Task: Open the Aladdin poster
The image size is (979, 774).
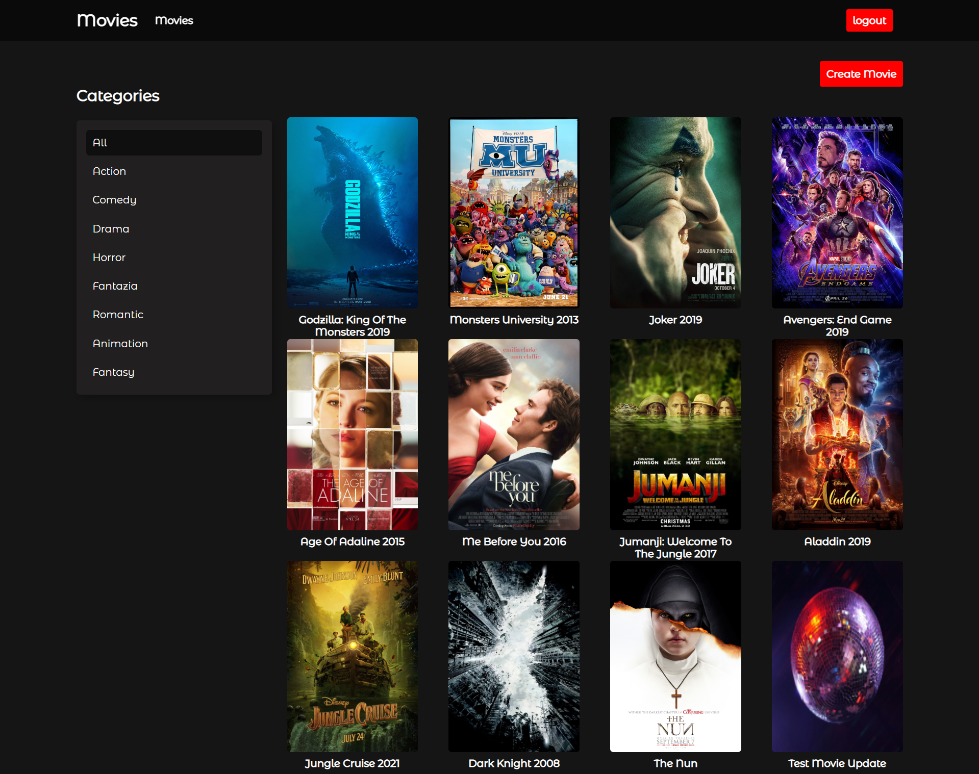Action: coord(837,434)
